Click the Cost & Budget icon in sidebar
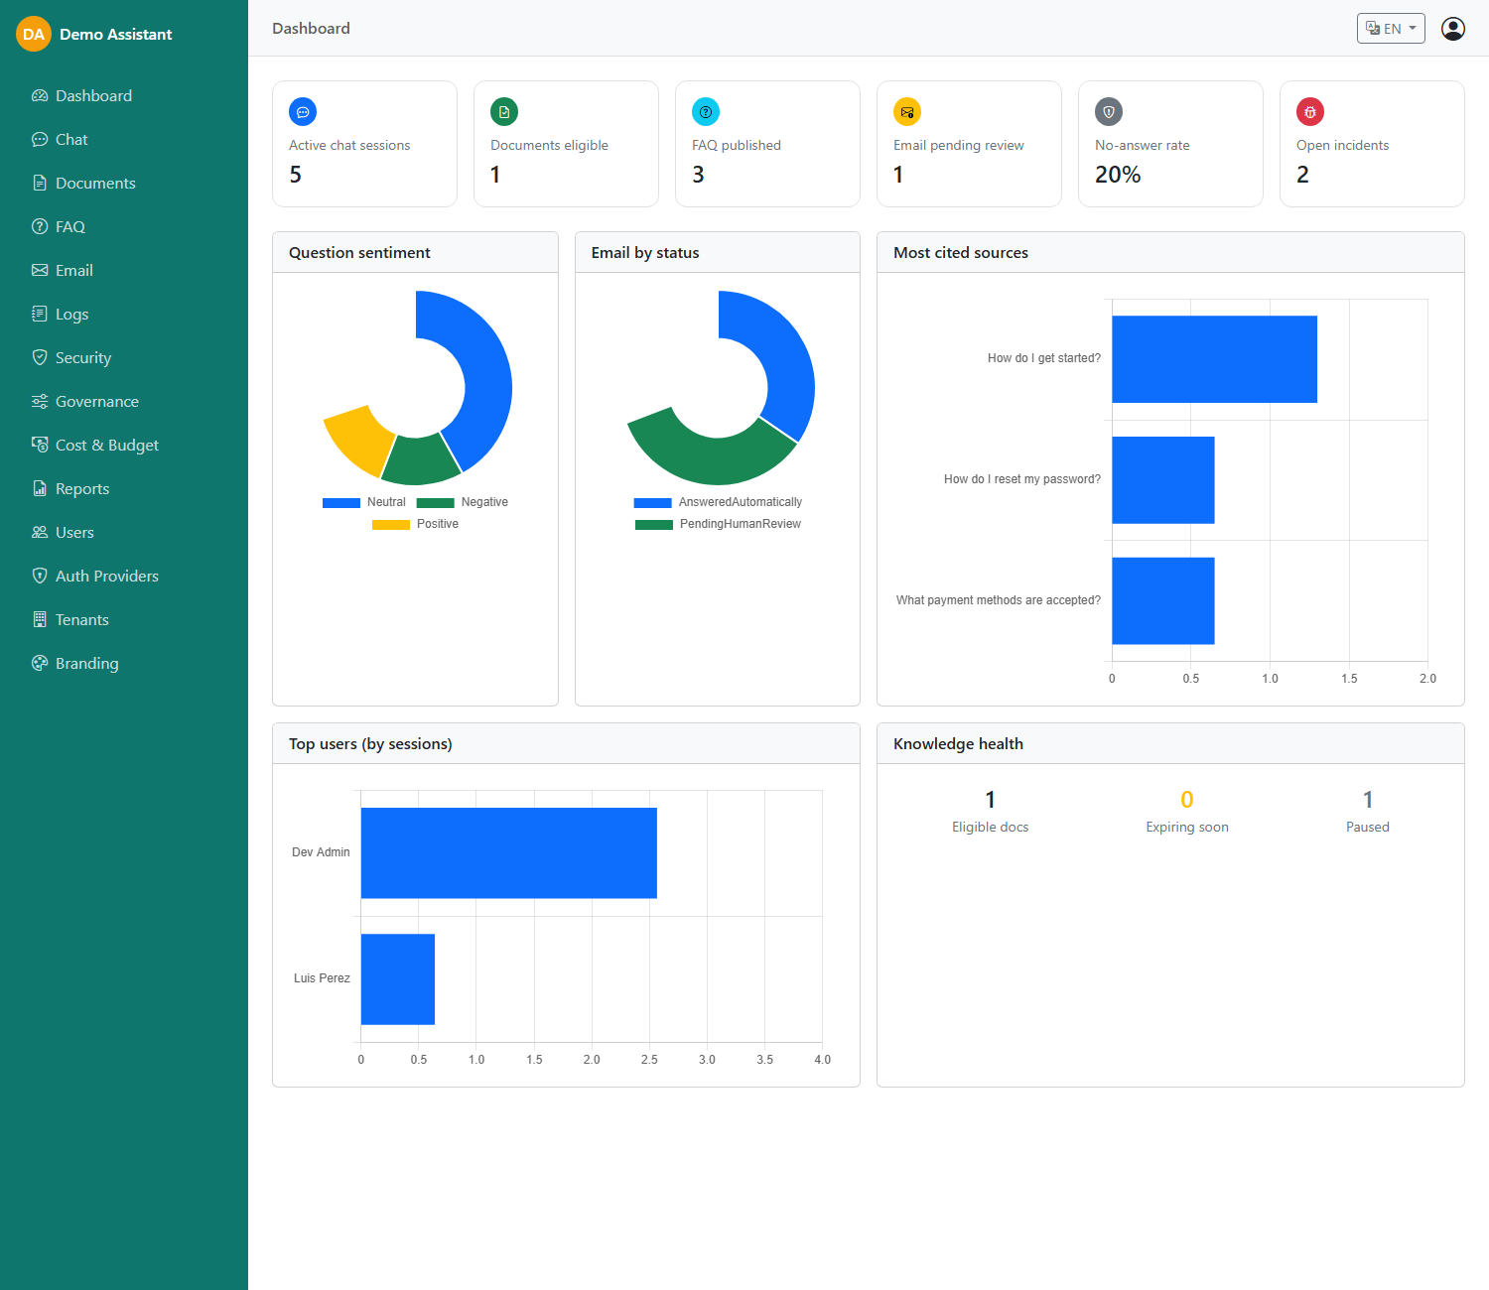The width and height of the screenshot is (1489, 1290). point(40,446)
